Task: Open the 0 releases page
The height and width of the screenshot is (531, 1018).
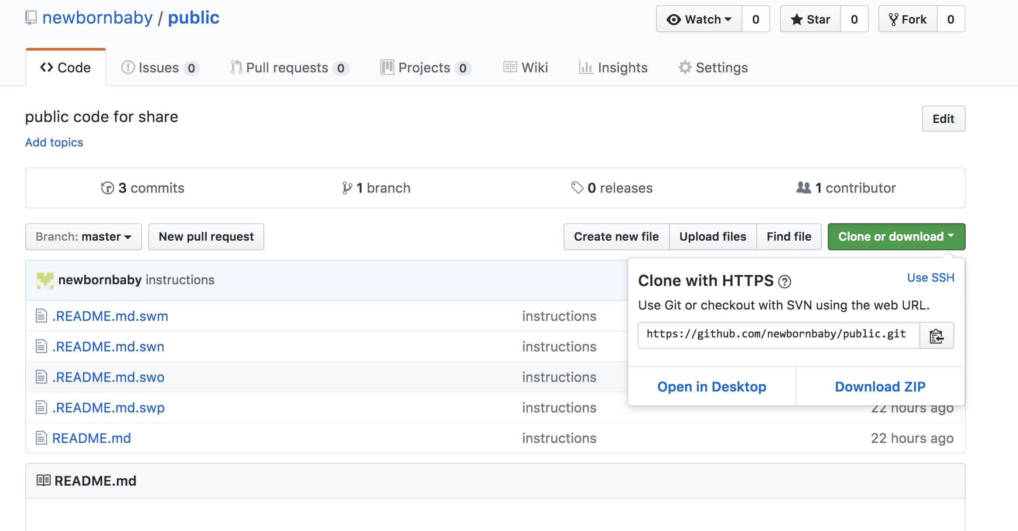Action: tap(612, 188)
